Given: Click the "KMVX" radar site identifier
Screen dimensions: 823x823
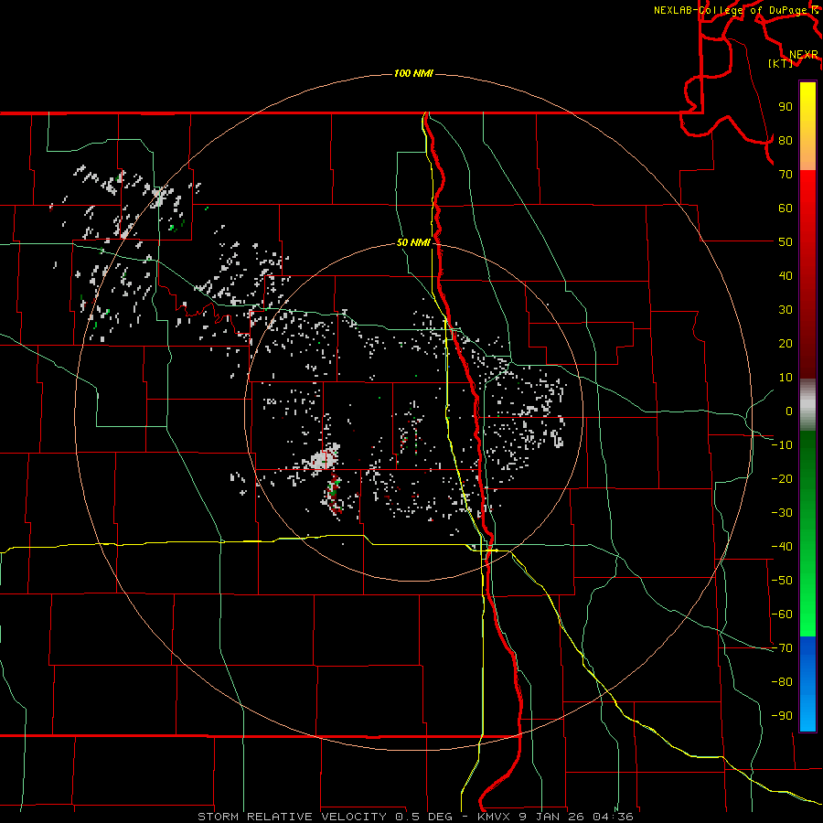Looking at the screenshot, I should [494, 817].
